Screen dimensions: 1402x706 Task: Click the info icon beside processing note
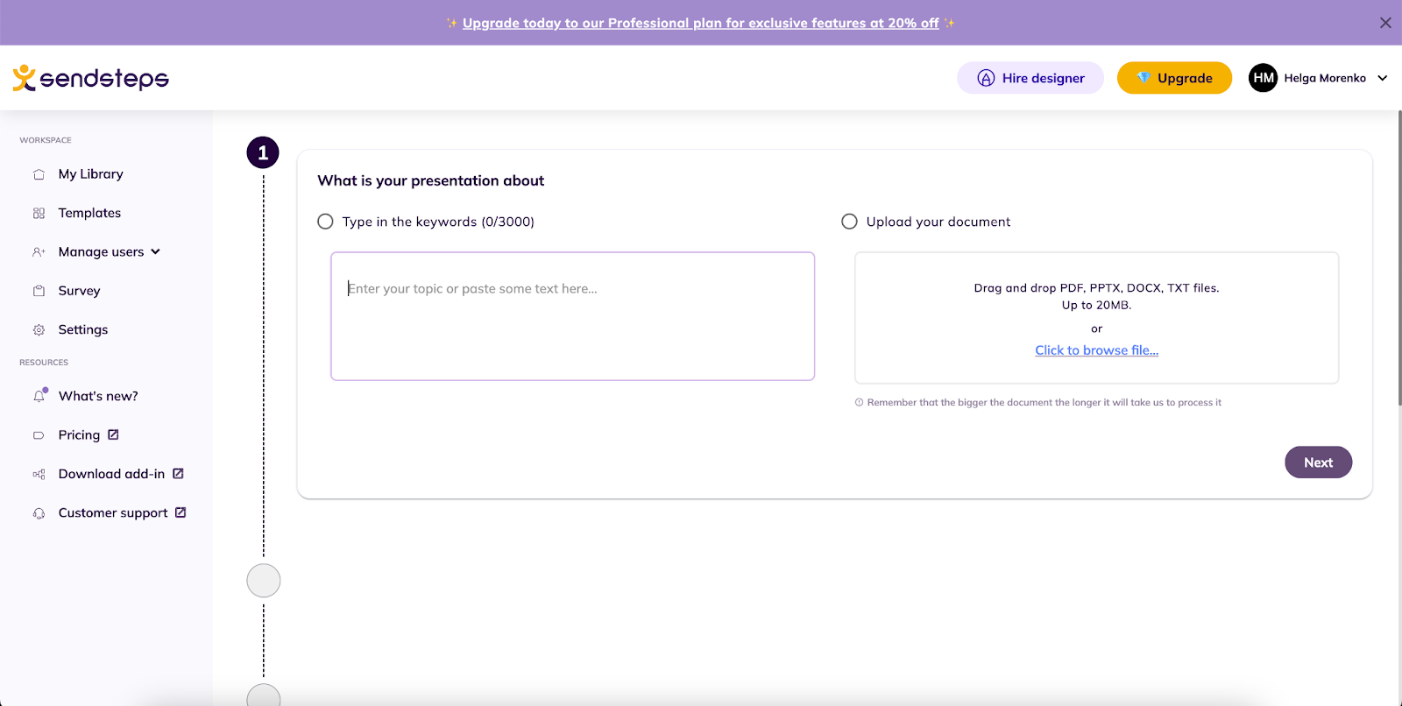tap(859, 403)
